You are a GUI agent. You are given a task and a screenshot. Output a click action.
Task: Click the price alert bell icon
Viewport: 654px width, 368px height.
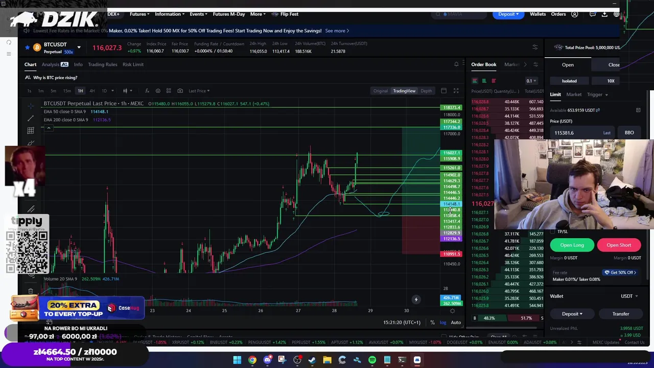tap(456, 64)
